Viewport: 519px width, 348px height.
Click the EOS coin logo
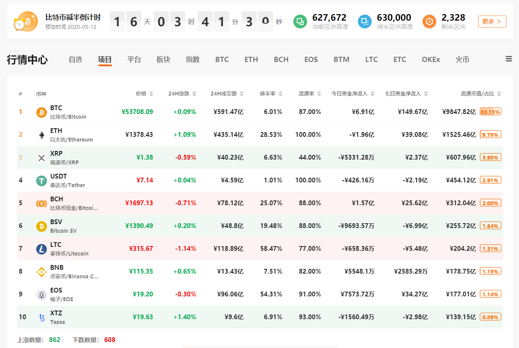[41, 295]
